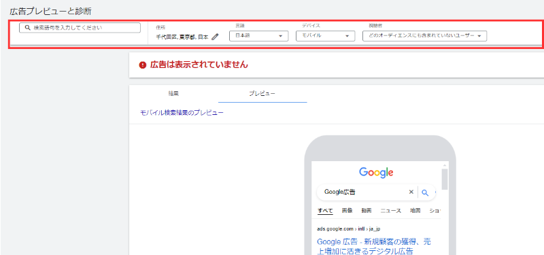Click the blue search icon in preview

tap(425, 192)
